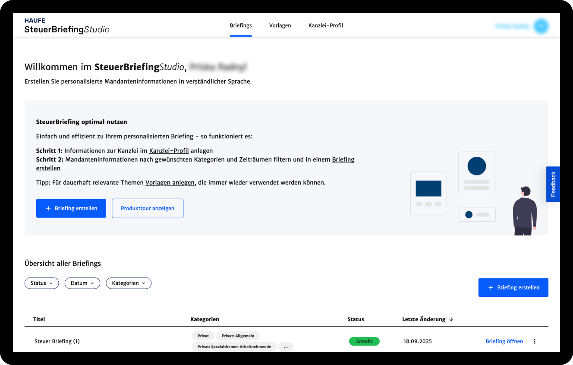Open the blurred user avatar in the header
This screenshot has width=573, height=365.
pos(541,26)
